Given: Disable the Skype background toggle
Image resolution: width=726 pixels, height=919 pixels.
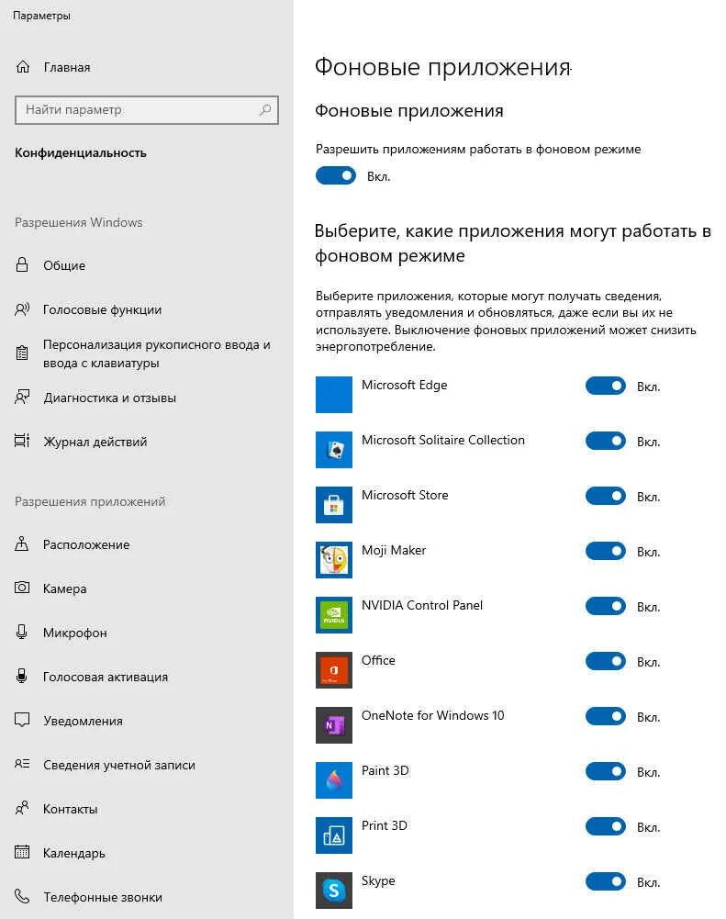Looking at the screenshot, I should click(x=606, y=881).
